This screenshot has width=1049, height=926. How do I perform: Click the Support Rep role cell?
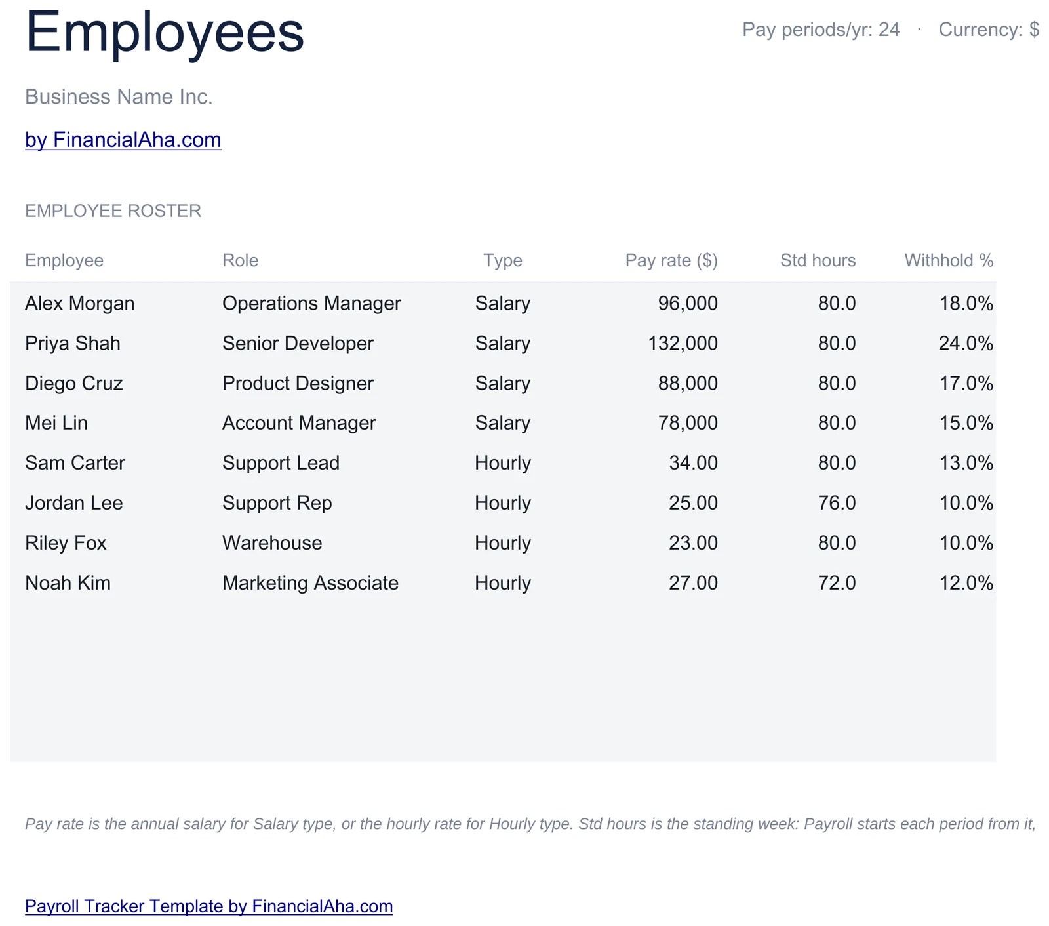277,503
